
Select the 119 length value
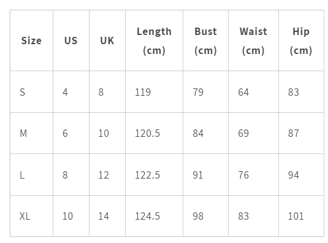tap(143, 92)
